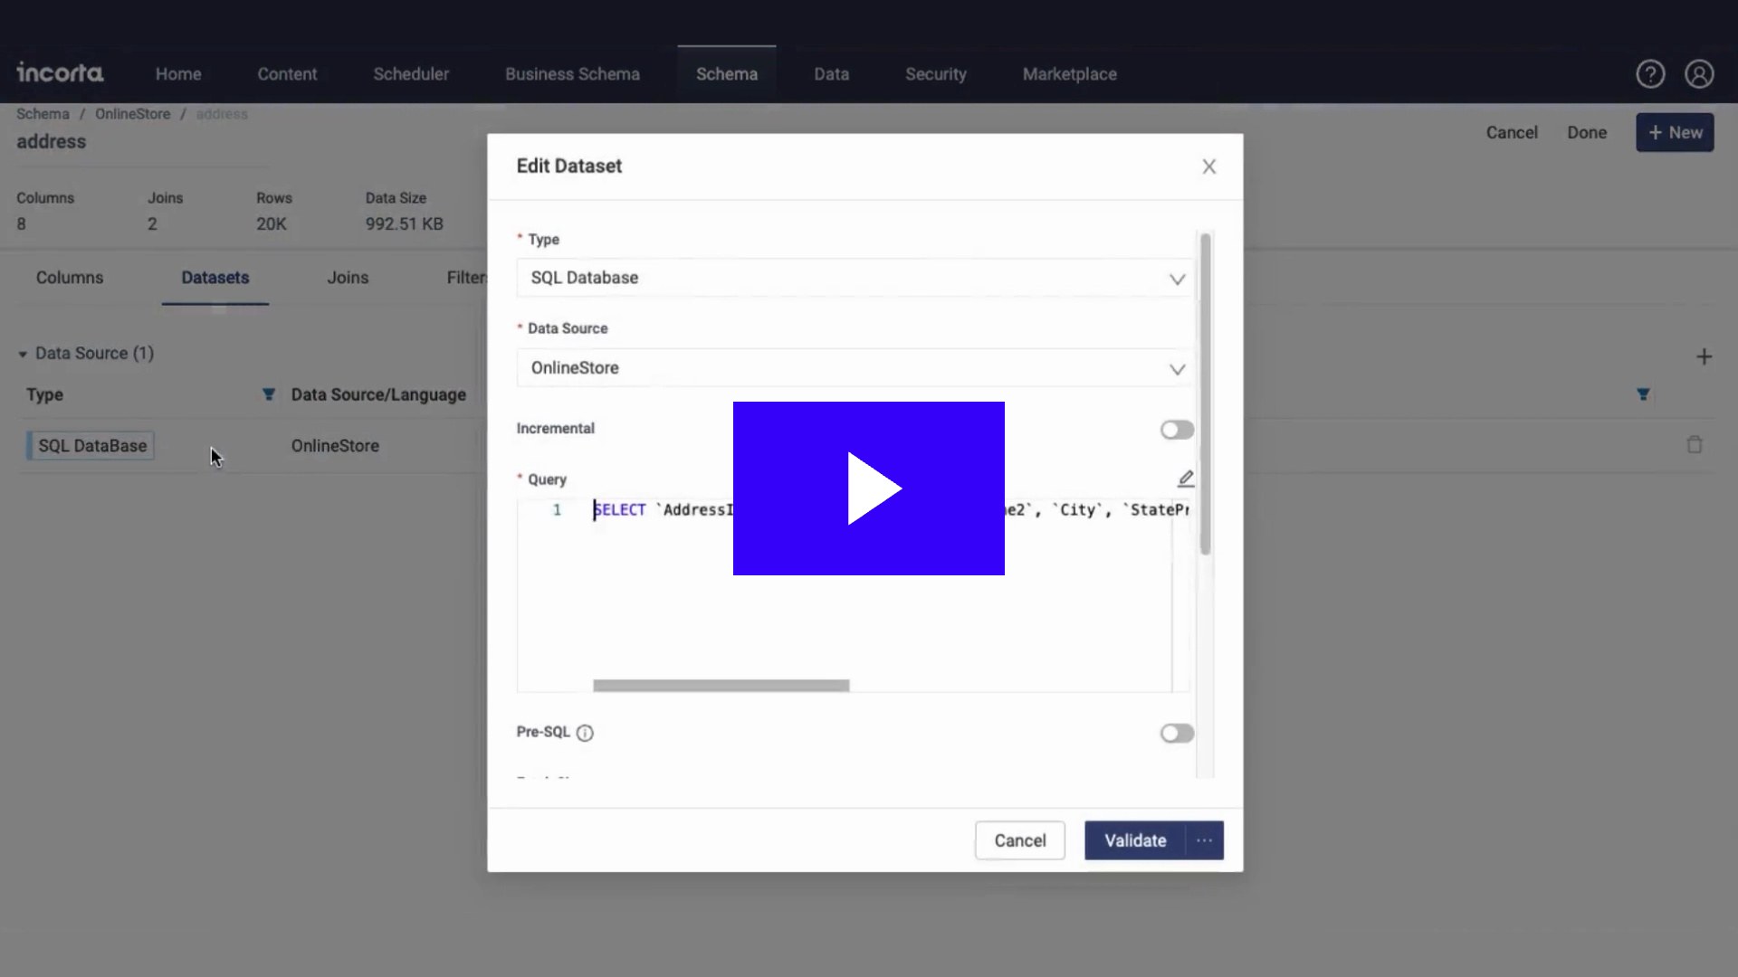1738x977 pixels.
Task: Toggle the Incremental switch
Action: (x=1177, y=430)
